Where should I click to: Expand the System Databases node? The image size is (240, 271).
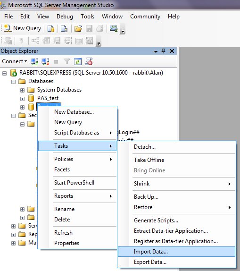[x=22, y=90]
